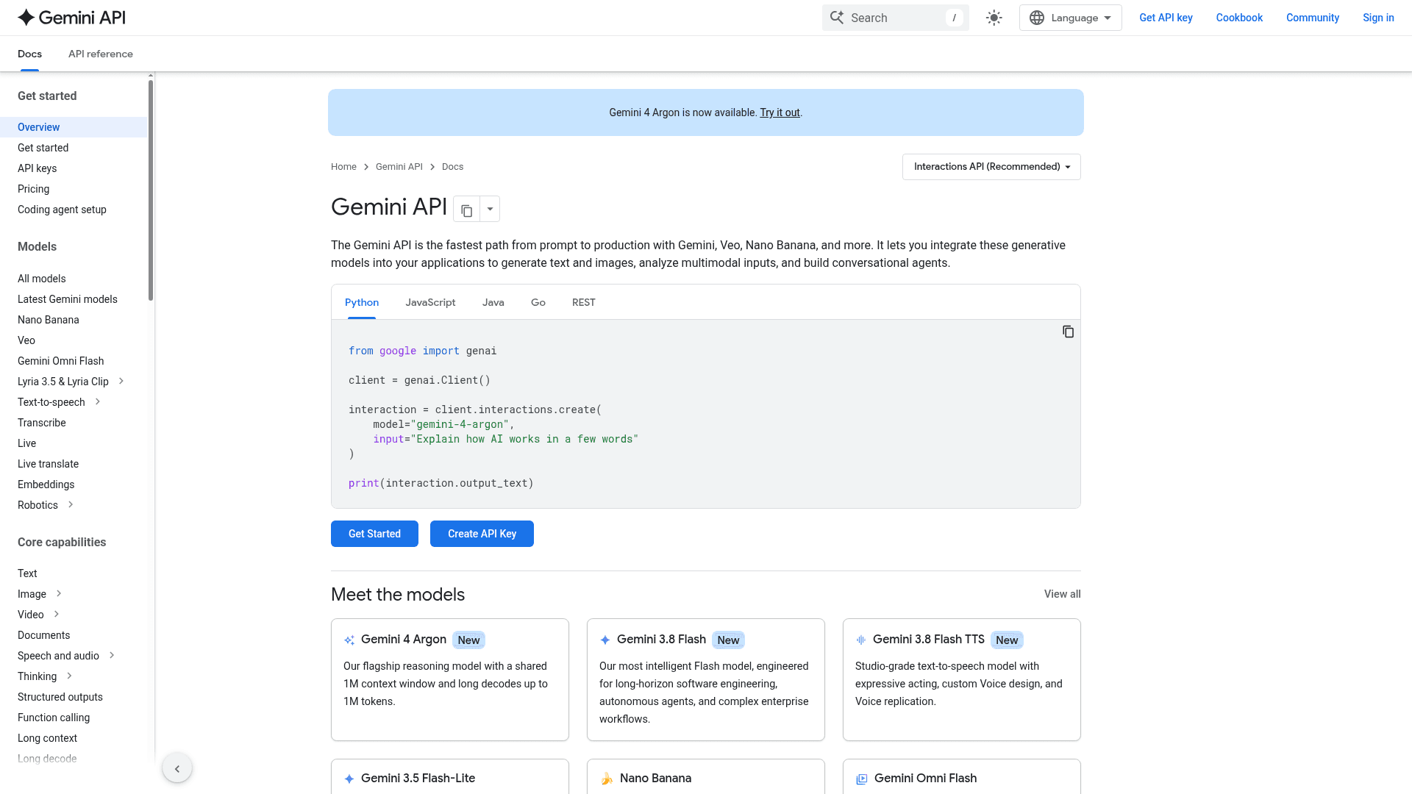The width and height of the screenshot is (1412, 794).
Task: Open Get API key link
Action: pos(1166,18)
